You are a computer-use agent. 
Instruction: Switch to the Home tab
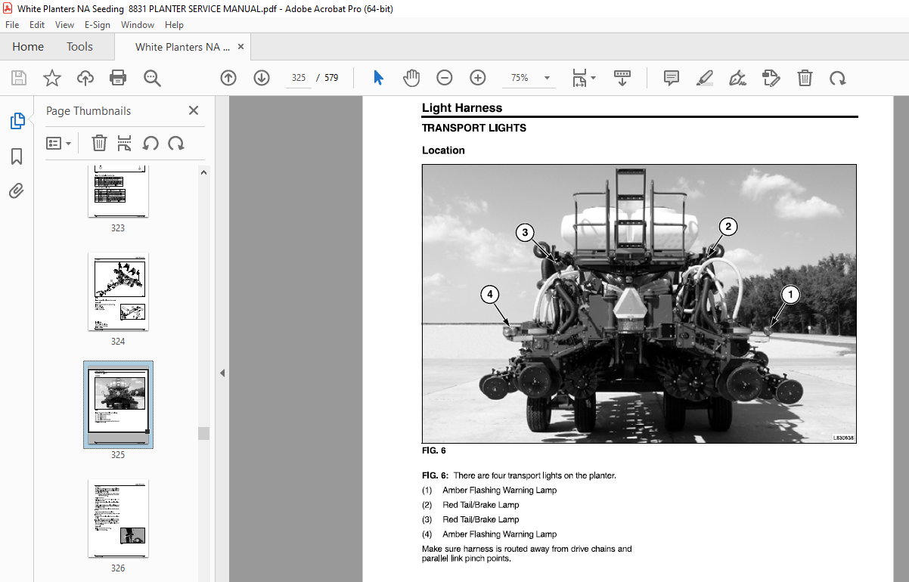pyautogui.click(x=28, y=47)
